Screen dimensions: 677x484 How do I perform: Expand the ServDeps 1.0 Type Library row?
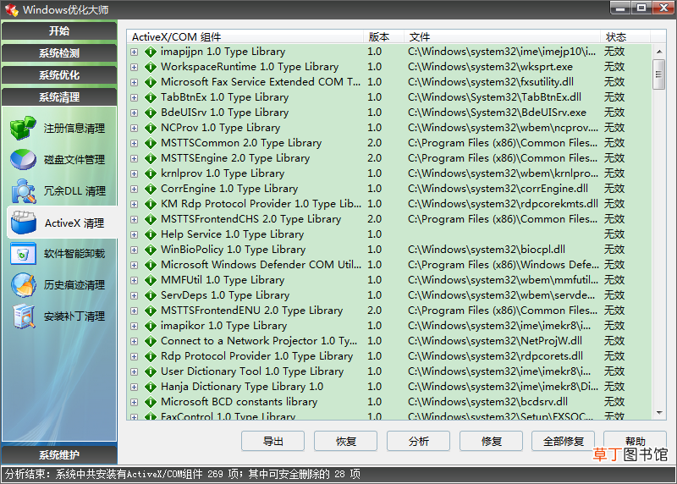(135, 295)
